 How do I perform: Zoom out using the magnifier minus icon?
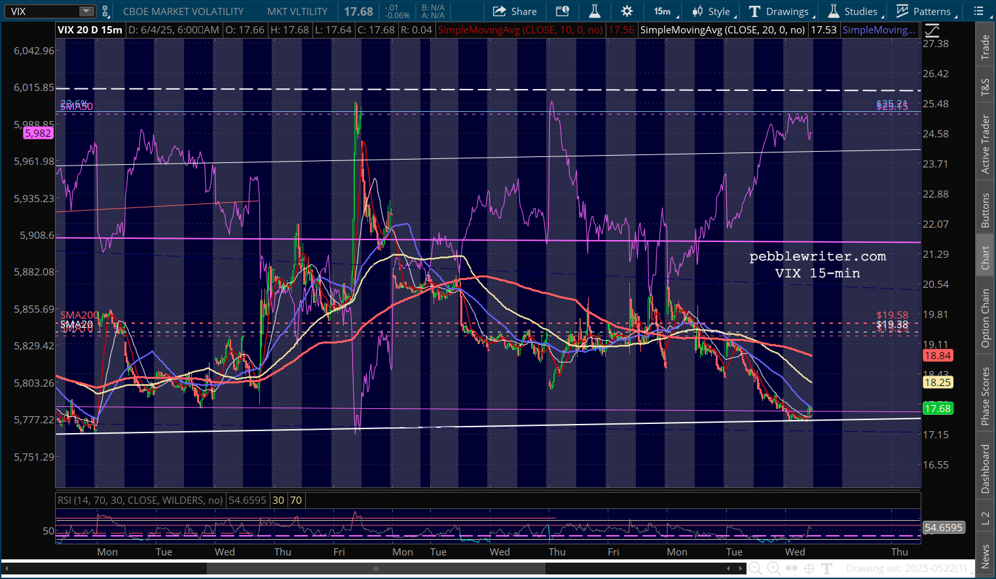pyautogui.click(x=755, y=569)
